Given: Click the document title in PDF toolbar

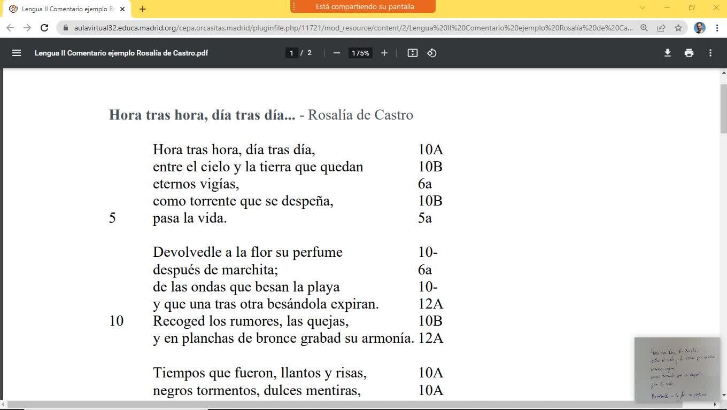Looking at the screenshot, I should (x=121, y=53).
